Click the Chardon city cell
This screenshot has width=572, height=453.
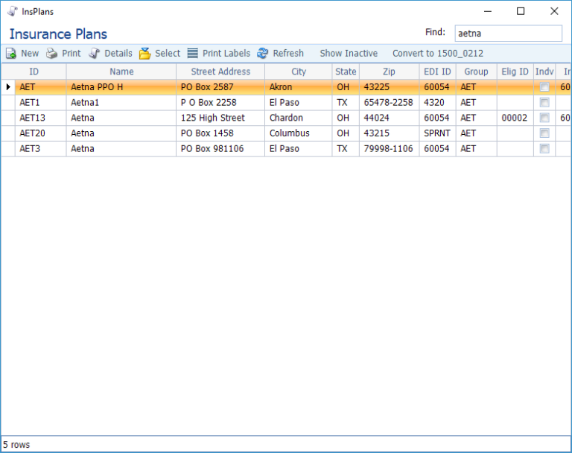point(299,118)
